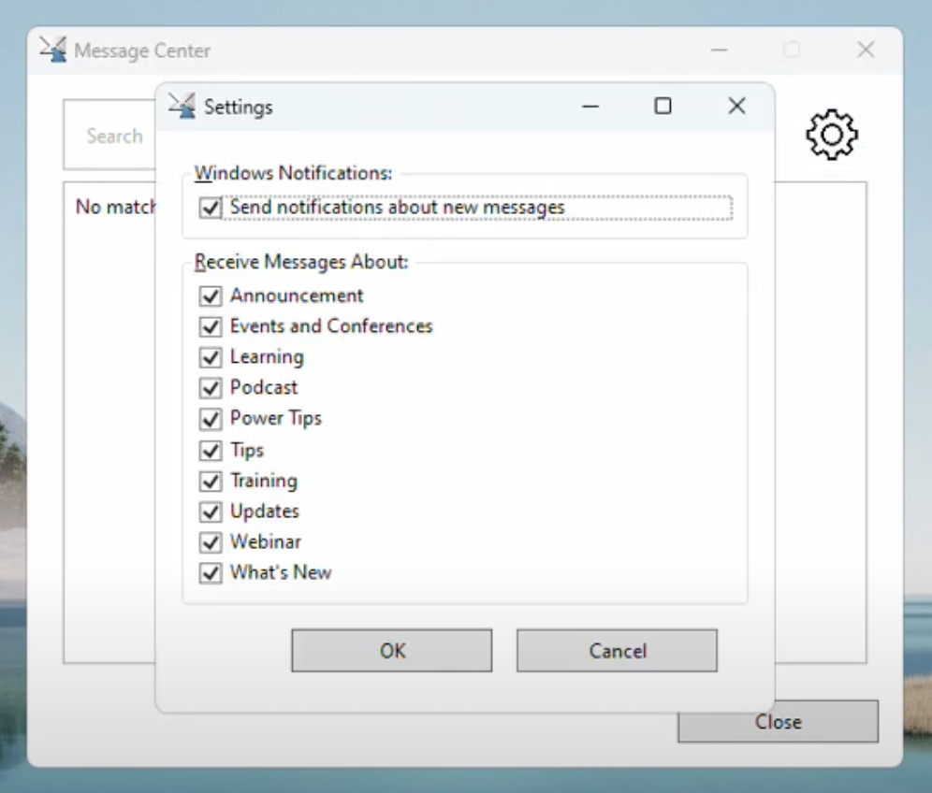Disable Power Tips messages
This screenshot has width=932, height=793.
click(210, 419)
